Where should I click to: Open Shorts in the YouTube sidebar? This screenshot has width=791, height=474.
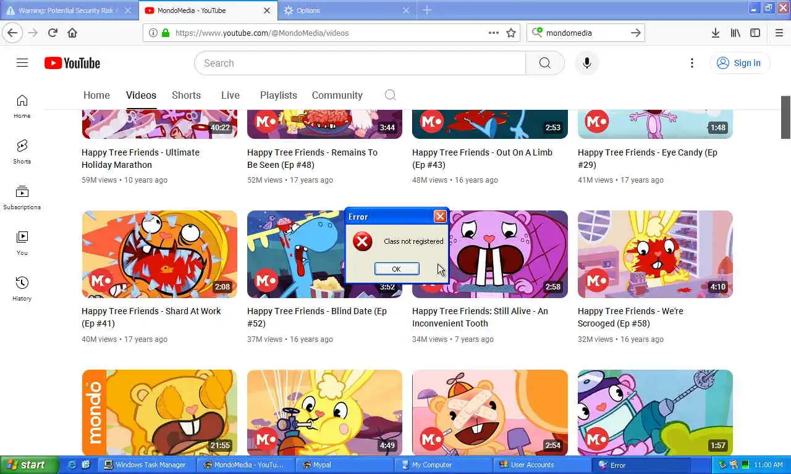[x=22, y=152]
